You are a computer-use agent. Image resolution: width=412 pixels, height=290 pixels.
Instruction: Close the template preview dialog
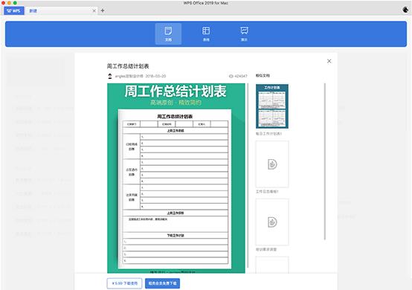(329, 61)
